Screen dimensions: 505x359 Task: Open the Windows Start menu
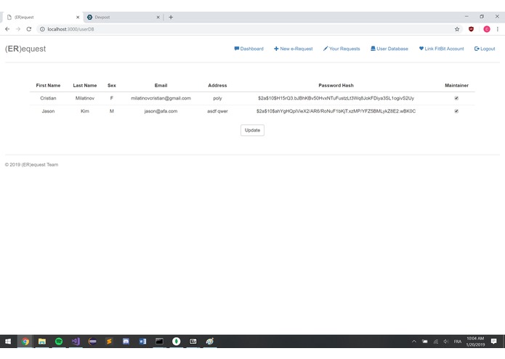(x=8, y=342)
